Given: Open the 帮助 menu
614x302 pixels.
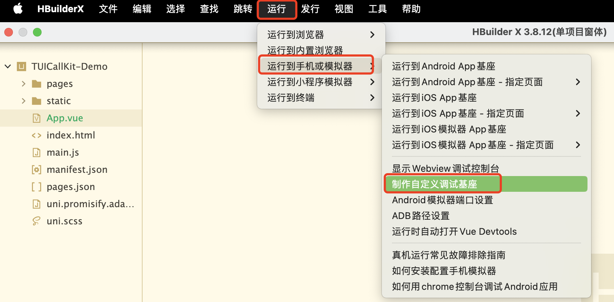Looking at the screenshot, I should pyautogui.click(x=411, y=9).
